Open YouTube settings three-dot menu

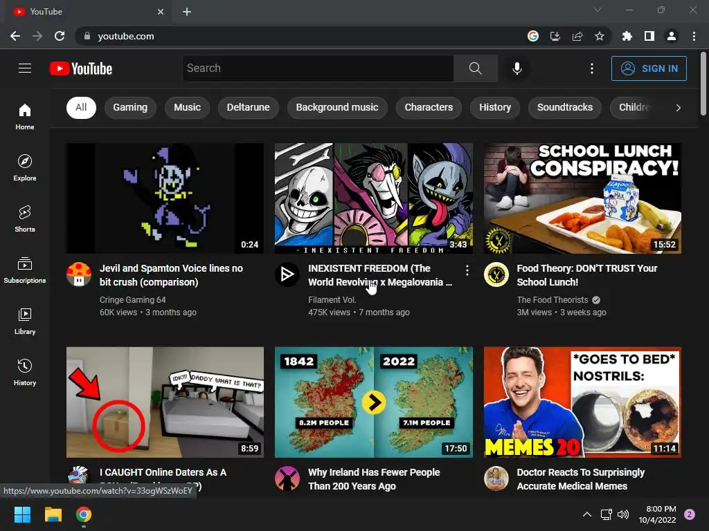[592, 68]
